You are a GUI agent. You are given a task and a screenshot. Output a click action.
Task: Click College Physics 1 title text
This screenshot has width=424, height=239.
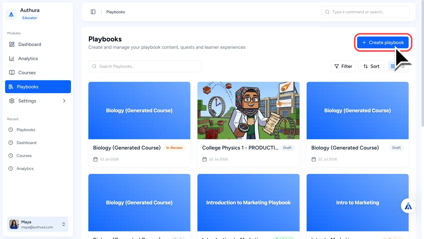tap(240, 148)
